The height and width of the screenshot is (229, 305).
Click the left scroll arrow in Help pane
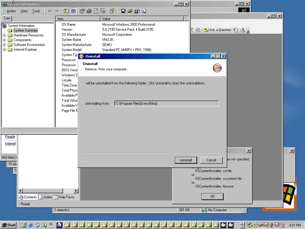coord(21,191)
